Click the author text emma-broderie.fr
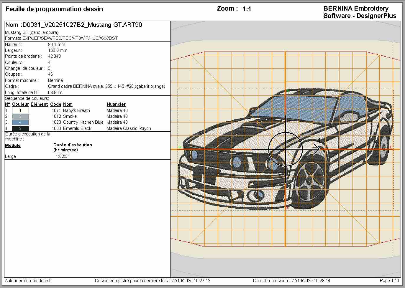Screen dimensions: 405x288 click(35, 281)
